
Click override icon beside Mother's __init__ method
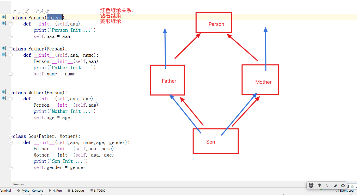4,98
